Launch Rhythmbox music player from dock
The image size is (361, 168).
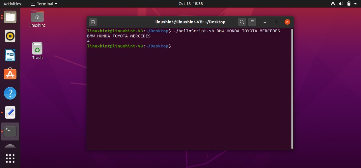[x=10, y=36]
